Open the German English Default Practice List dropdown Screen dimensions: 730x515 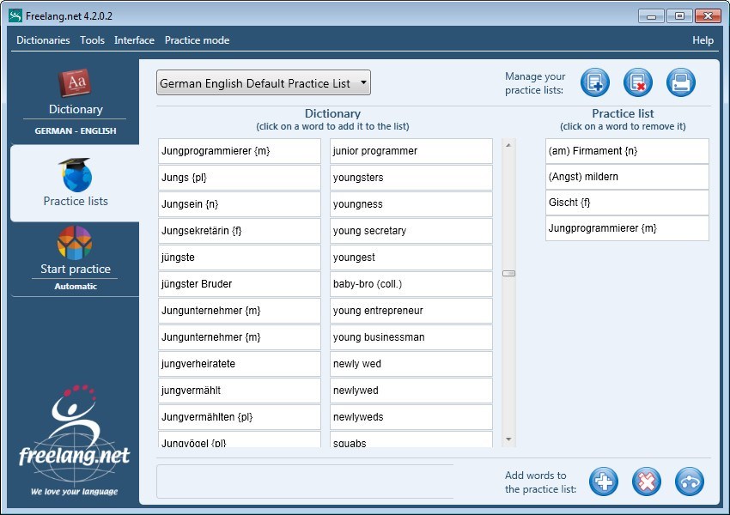coord(262,82)
